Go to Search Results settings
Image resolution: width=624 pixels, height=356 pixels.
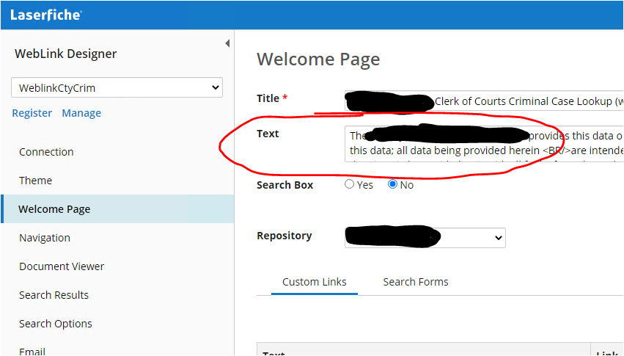coord(54,295)
